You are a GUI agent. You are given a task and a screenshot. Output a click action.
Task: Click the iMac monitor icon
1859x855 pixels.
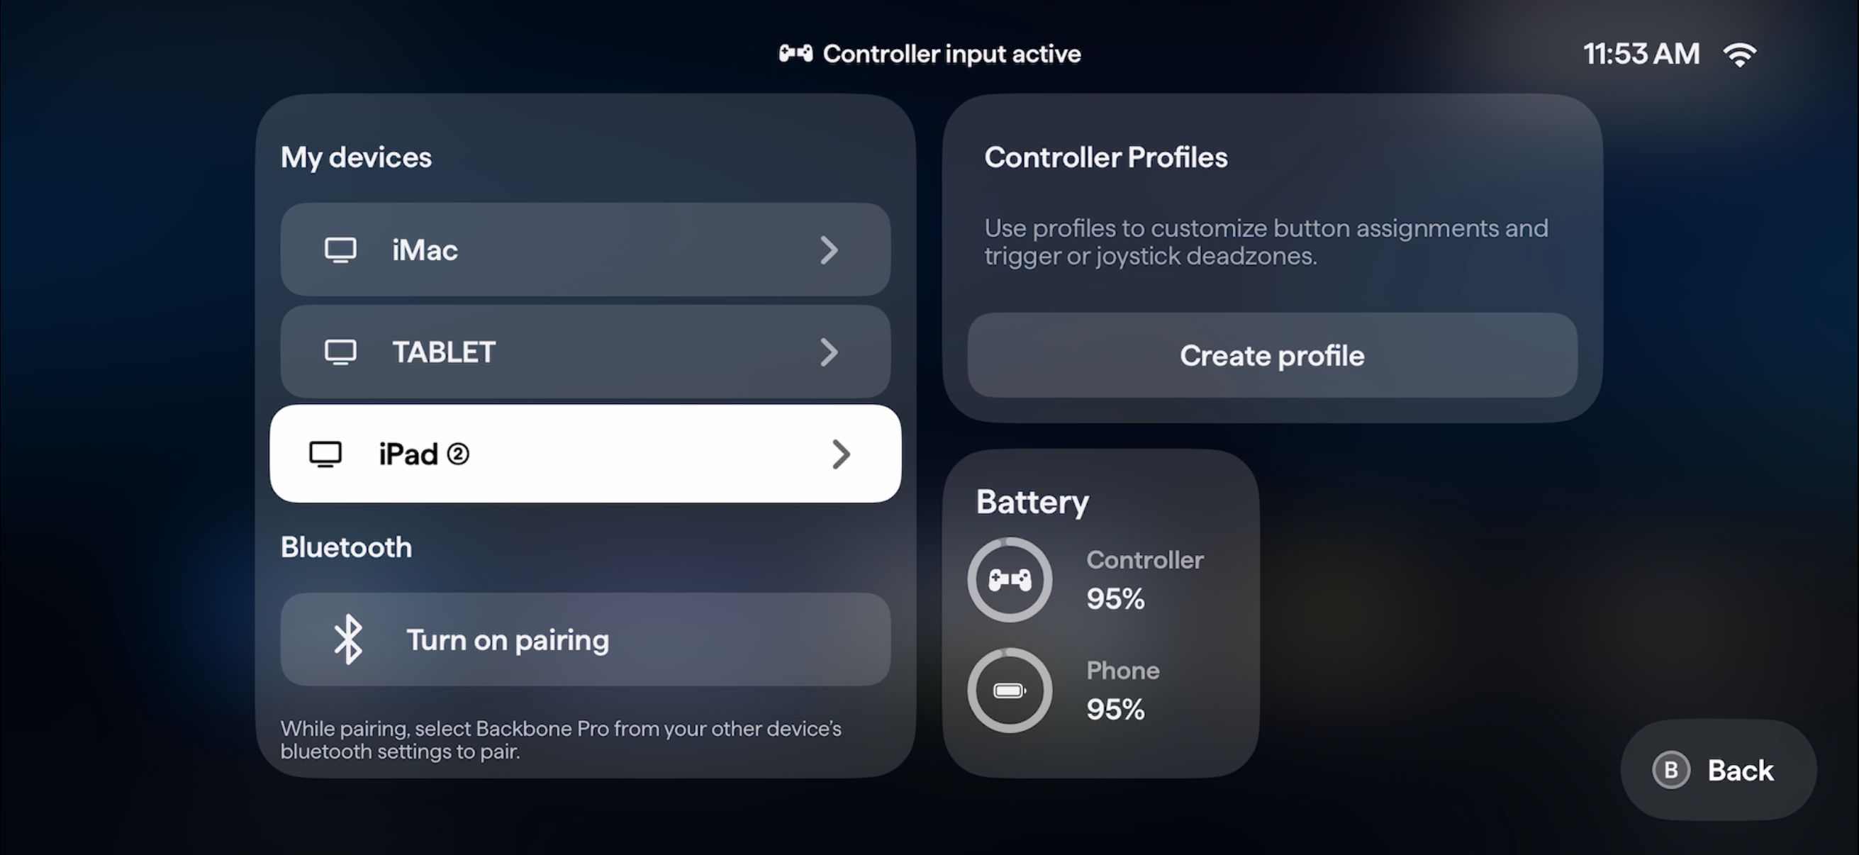coord(340,250)
